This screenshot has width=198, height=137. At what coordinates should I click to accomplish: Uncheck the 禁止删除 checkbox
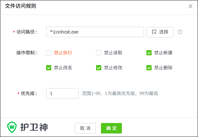149,68
